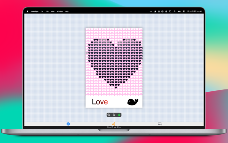
Task: Click the "Love" text on the poster
Action: (x=100, y=102)
